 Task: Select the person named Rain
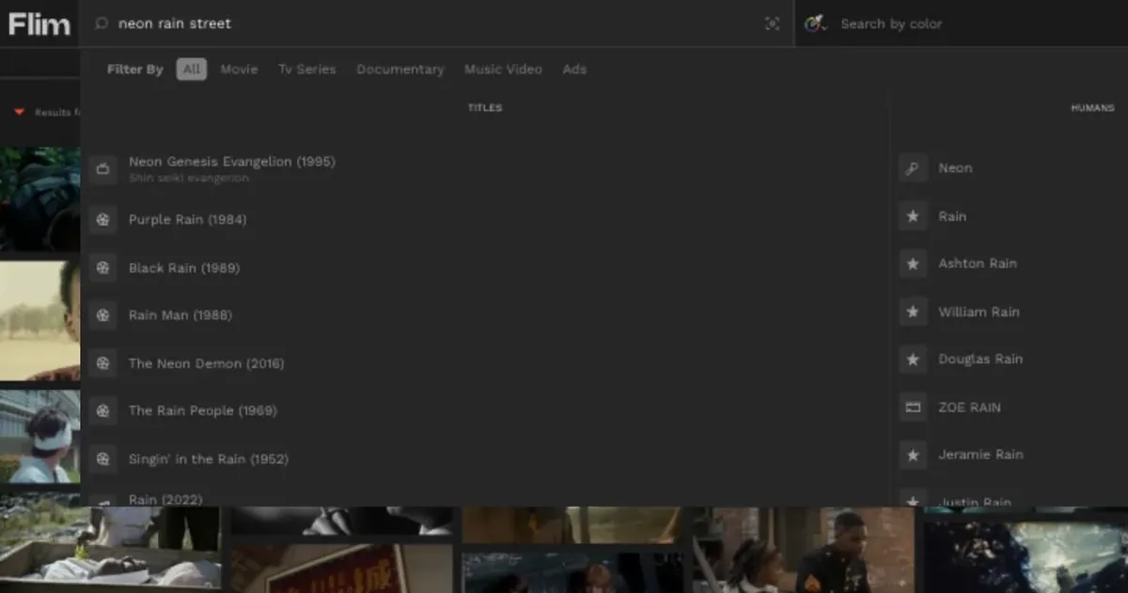pos(952,216)
